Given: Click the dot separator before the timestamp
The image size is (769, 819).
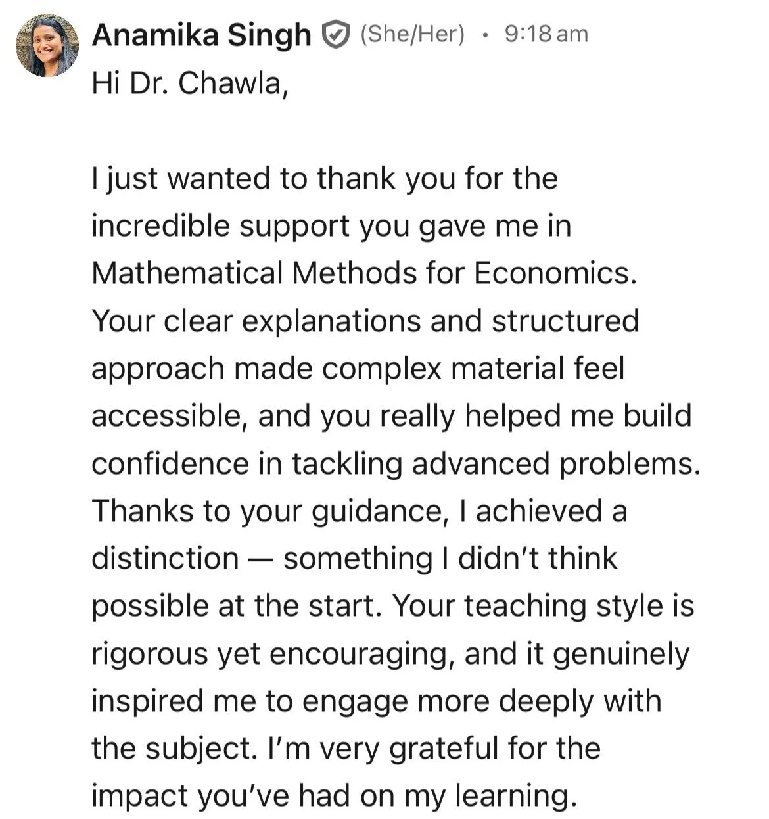Looking at the screenshot, I should (x=485, y=34).
